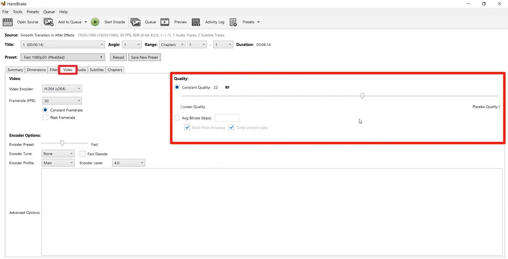Open the Title dropdown
The image size is (508, 259).
pos(63,44)
